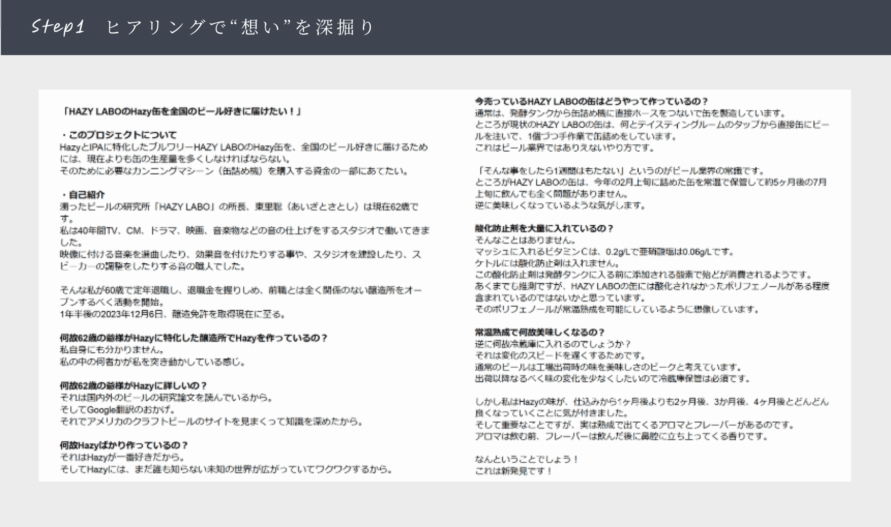This screenshot has height=527, width=891.
Task: Select the heading "常温熟成で何故美味しくなるの？"
Action: 539,333
